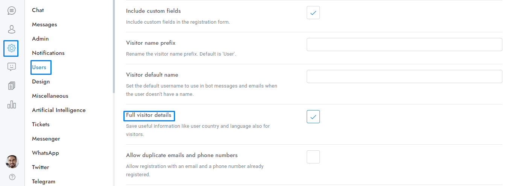Enable Allow duplicate emails and phone numbers

[x=313, y=157]
